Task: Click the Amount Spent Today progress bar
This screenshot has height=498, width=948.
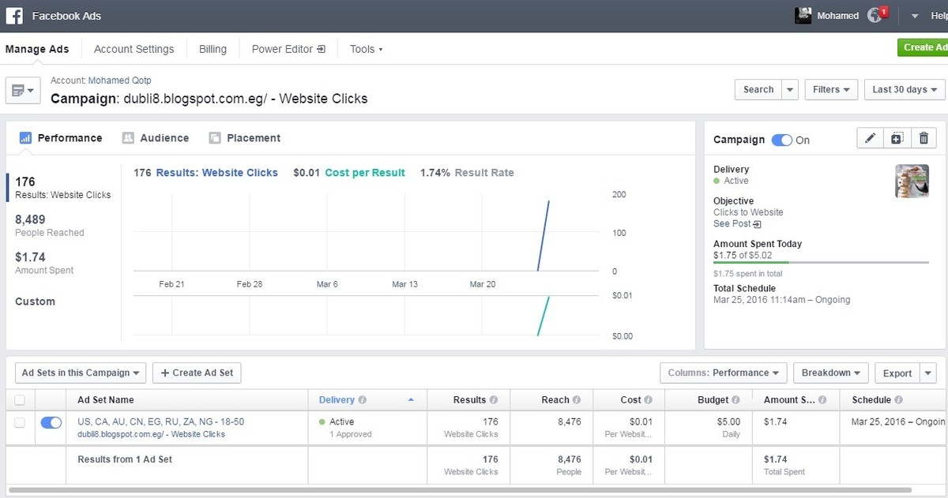Action: coord(821,262)
